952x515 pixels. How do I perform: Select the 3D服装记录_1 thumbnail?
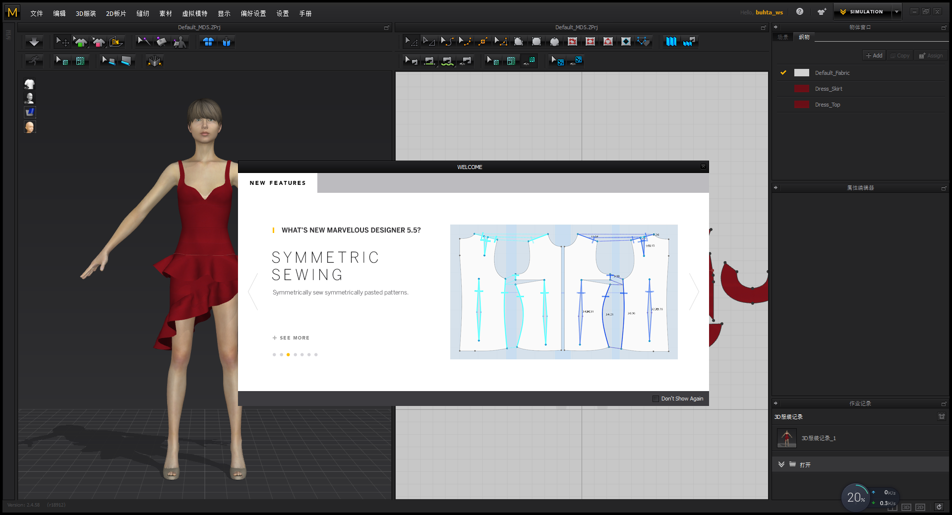(787, 438)
